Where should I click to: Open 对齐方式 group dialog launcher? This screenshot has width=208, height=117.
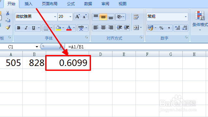141,38
